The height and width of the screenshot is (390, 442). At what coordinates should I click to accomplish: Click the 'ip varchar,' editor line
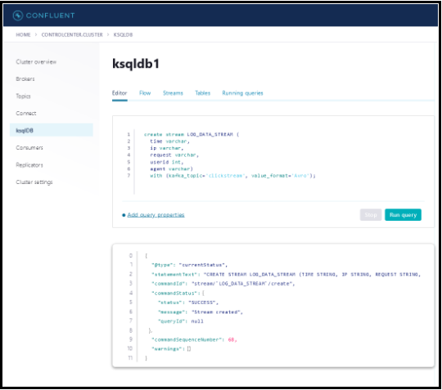pos(167,148)
